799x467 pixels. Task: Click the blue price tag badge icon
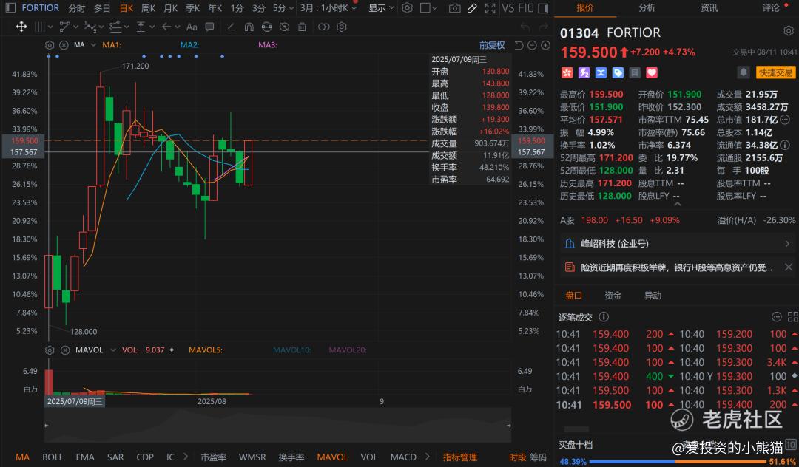click(618, 72)
